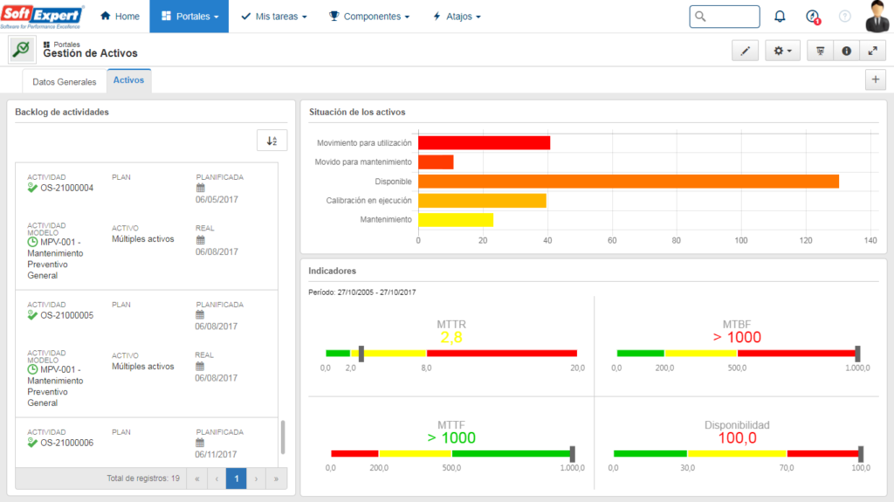Open activity OS-21000004
The height and width of the screenshot is (502, 894).
(66, 188)
